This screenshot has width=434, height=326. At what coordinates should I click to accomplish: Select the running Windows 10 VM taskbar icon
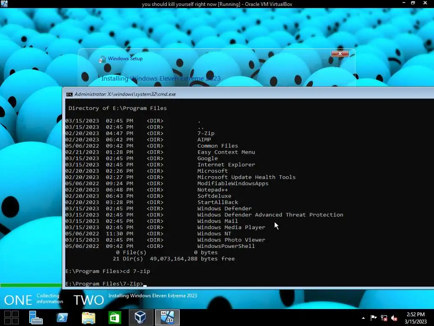[x=167, y=318]
